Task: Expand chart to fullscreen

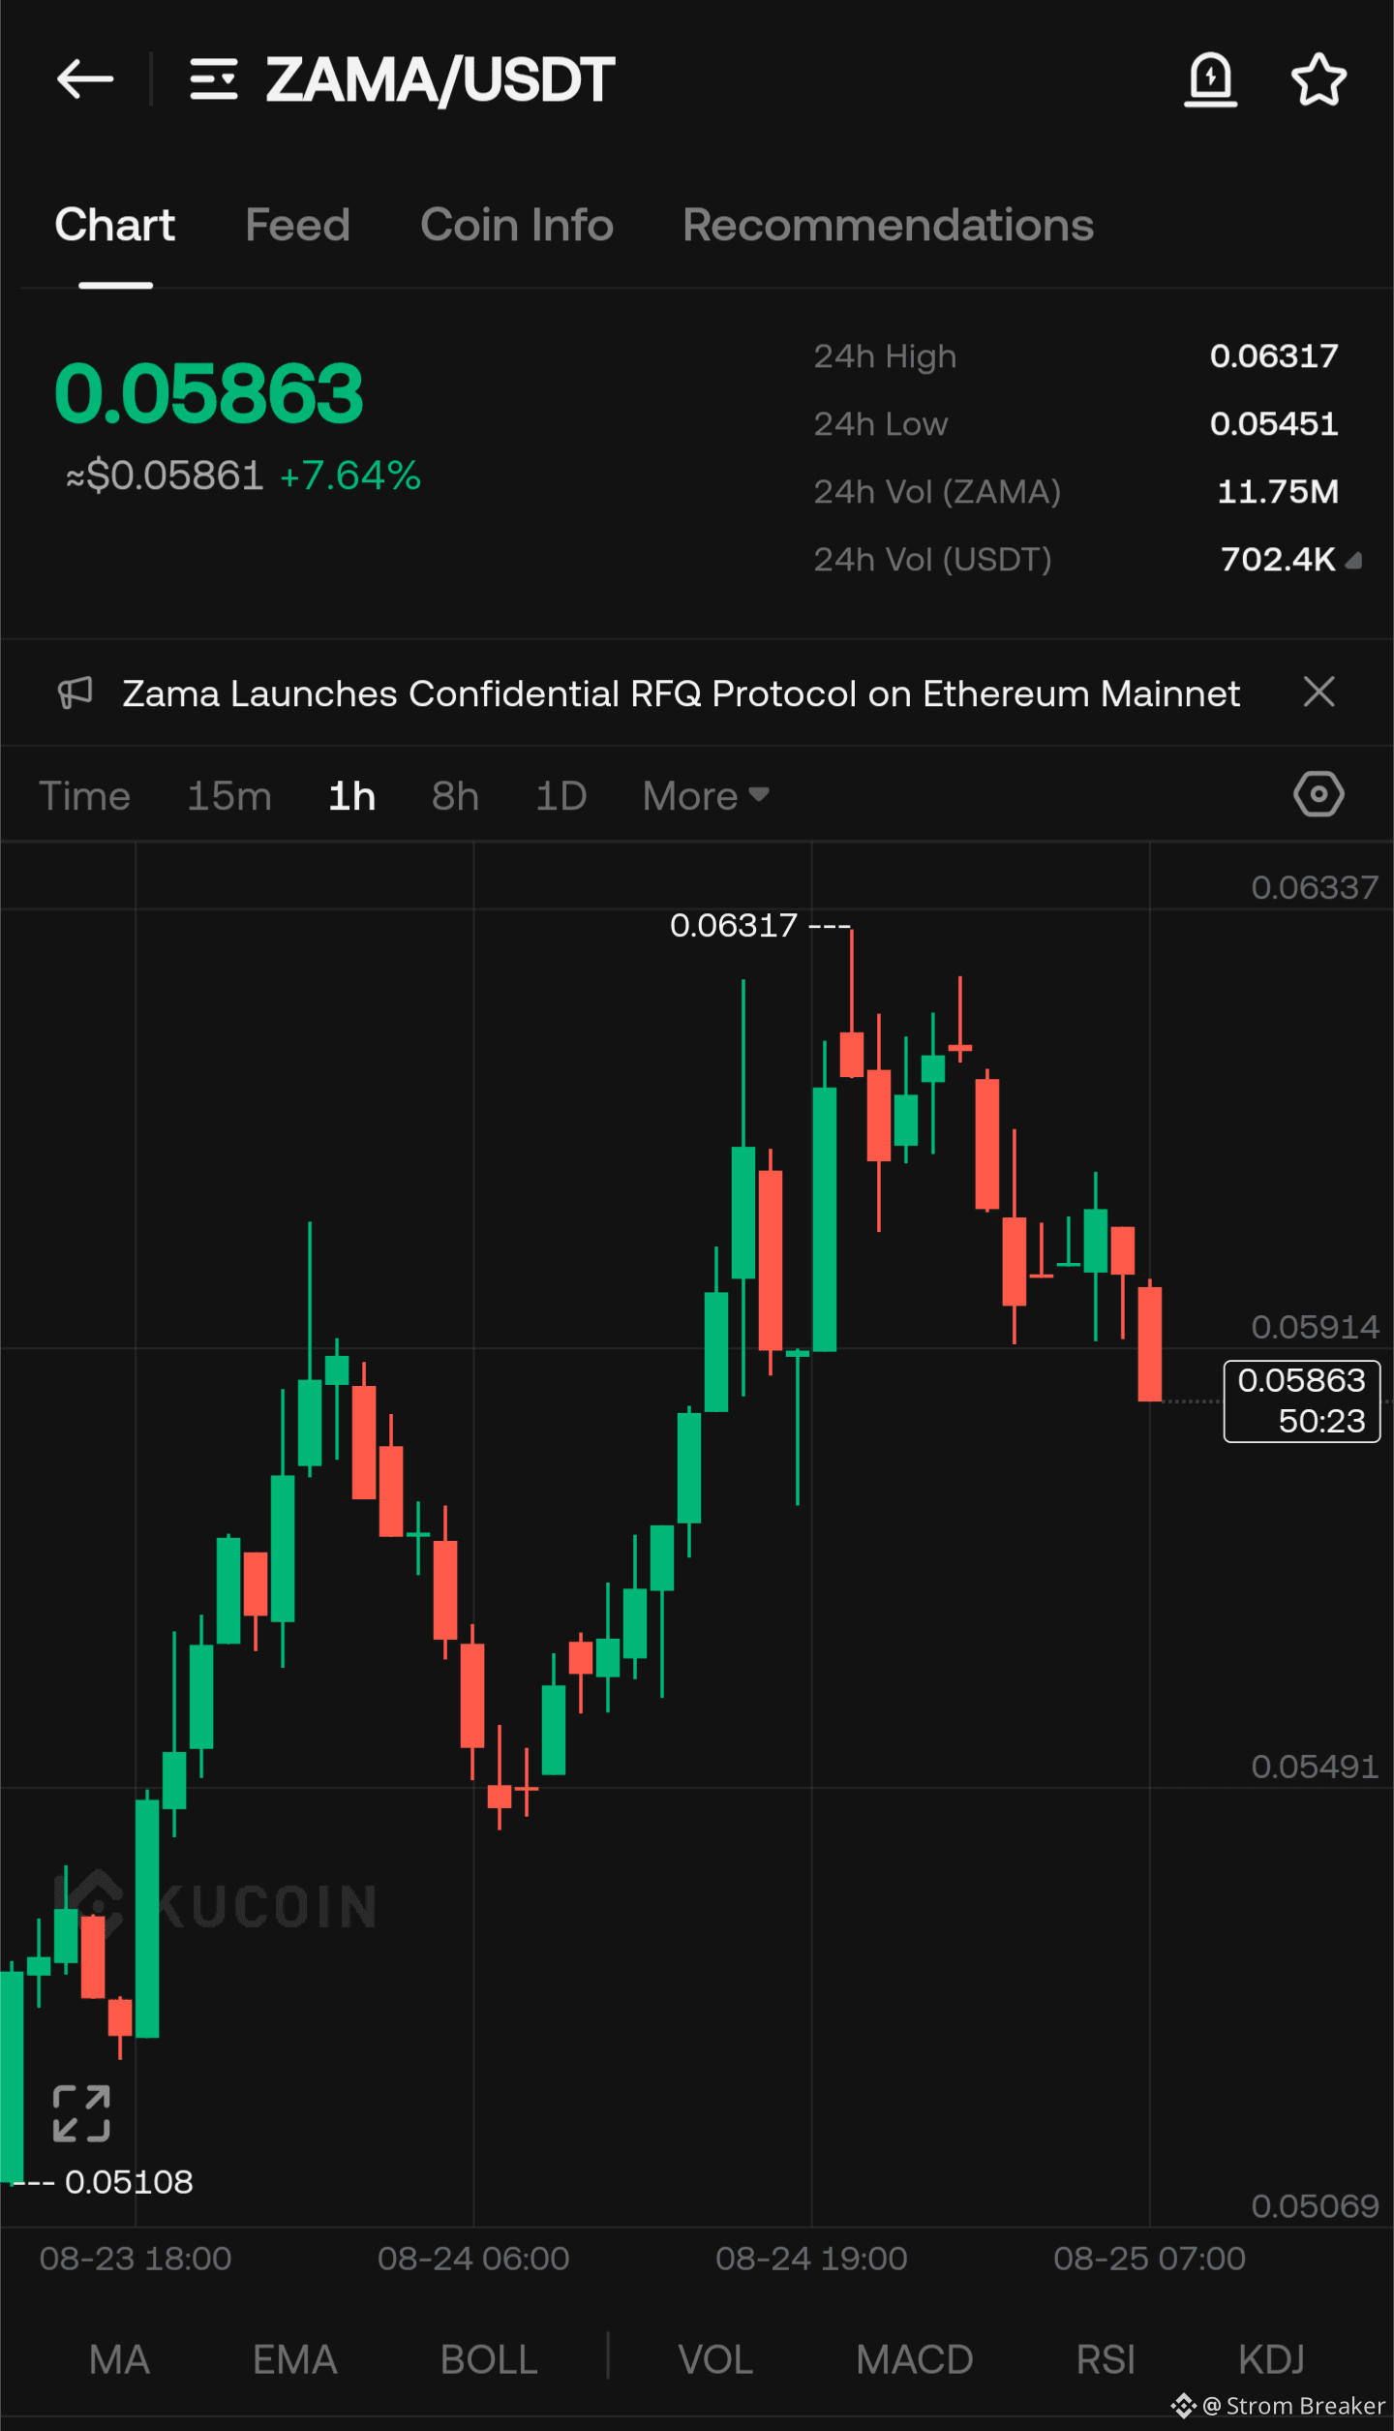Action: (x=81, y=2114)
